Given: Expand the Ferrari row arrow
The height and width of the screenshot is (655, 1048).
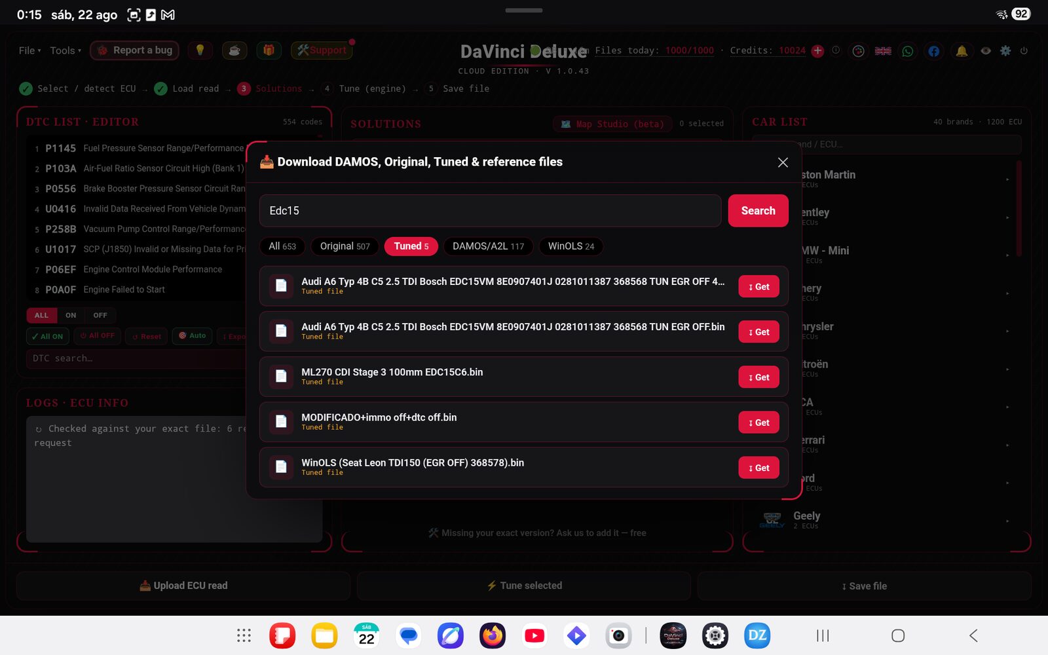Looking at the screenshot, I should [1007, 445].
